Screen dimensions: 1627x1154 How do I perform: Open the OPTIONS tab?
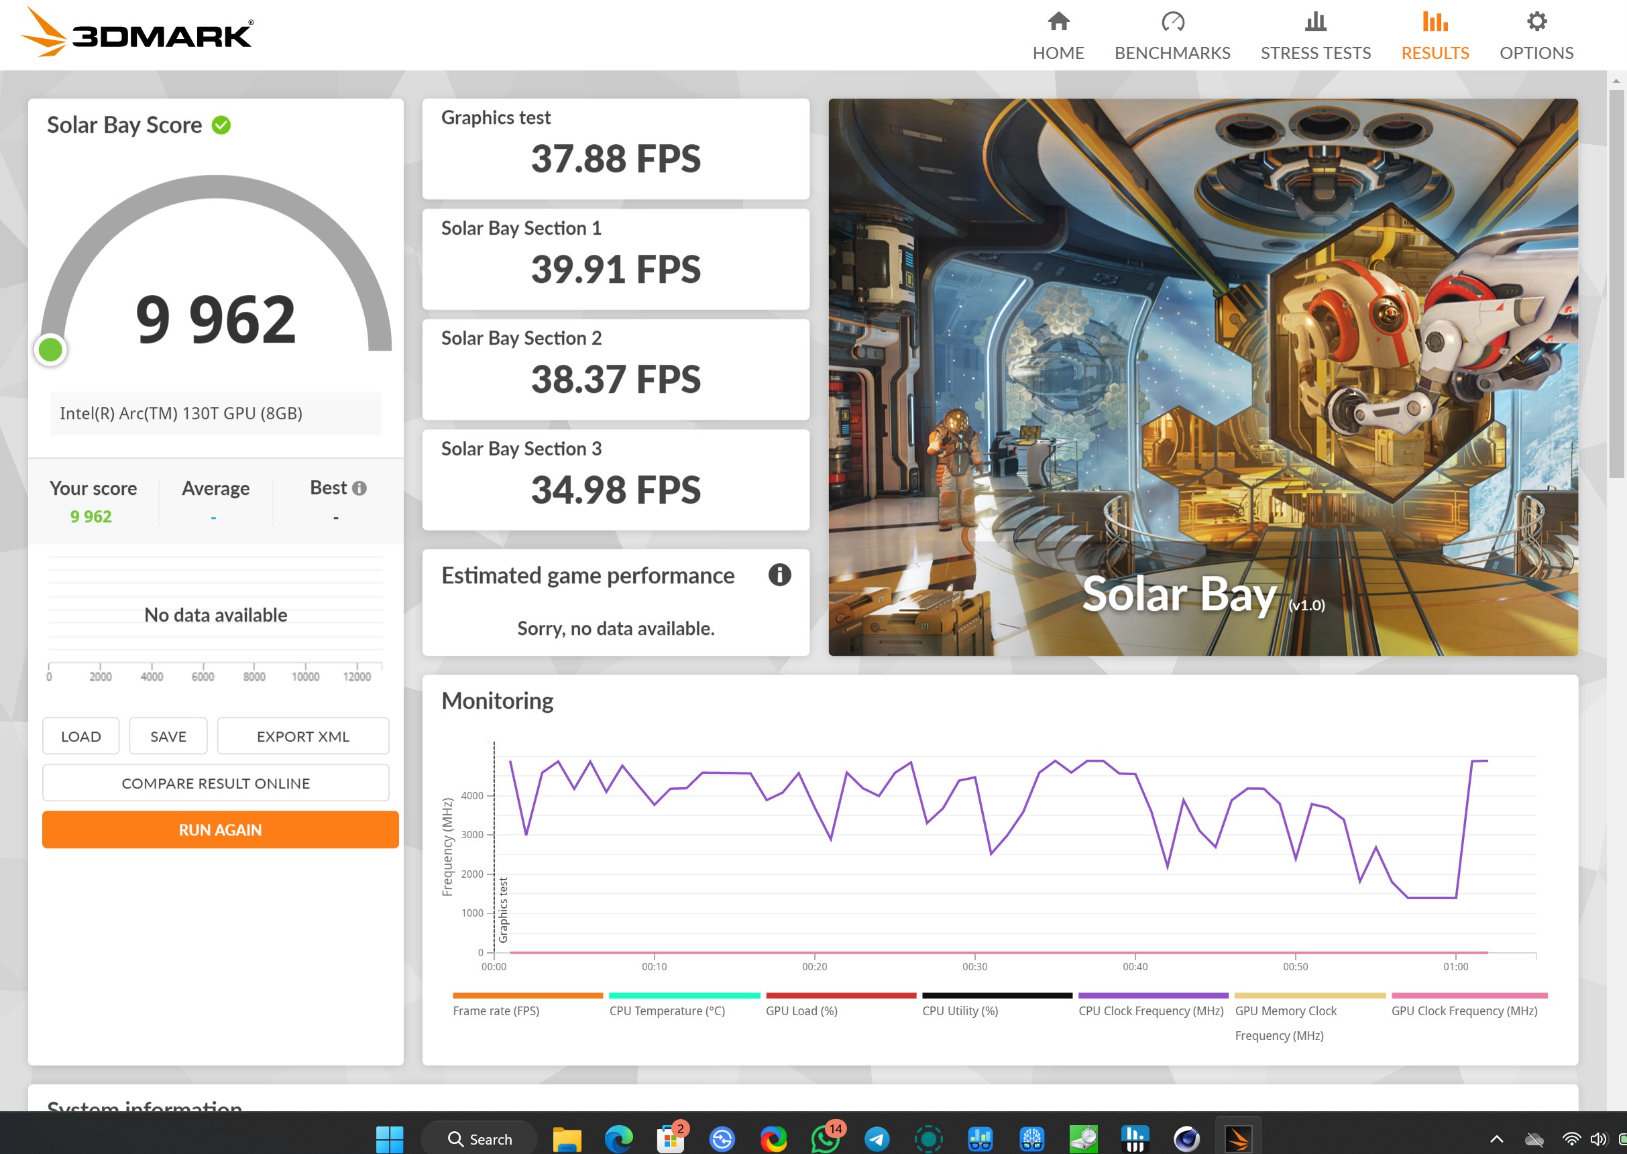point(1536,36)
